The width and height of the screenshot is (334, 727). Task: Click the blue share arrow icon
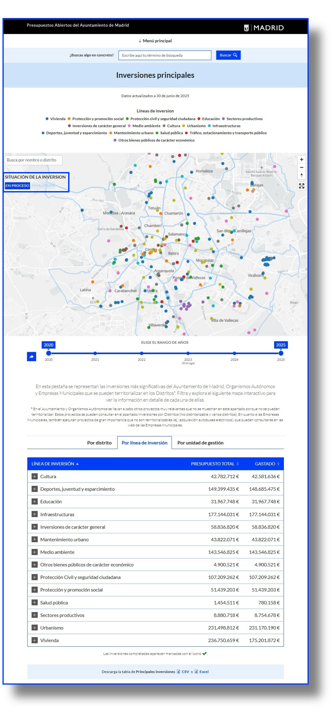click(31, 356)
